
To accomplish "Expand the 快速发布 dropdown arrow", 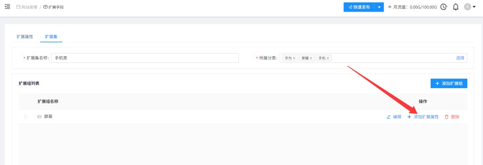I will click(379, 7).
